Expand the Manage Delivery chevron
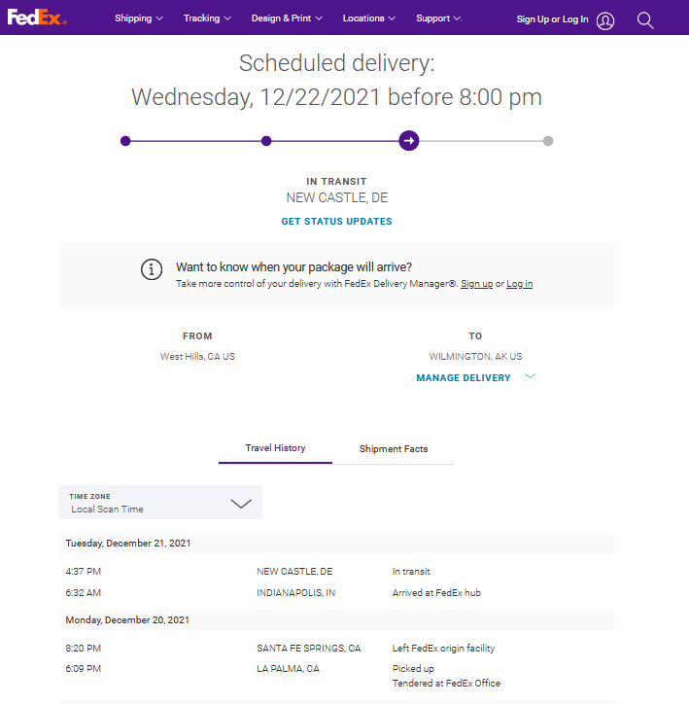 [x=530, y=377]
